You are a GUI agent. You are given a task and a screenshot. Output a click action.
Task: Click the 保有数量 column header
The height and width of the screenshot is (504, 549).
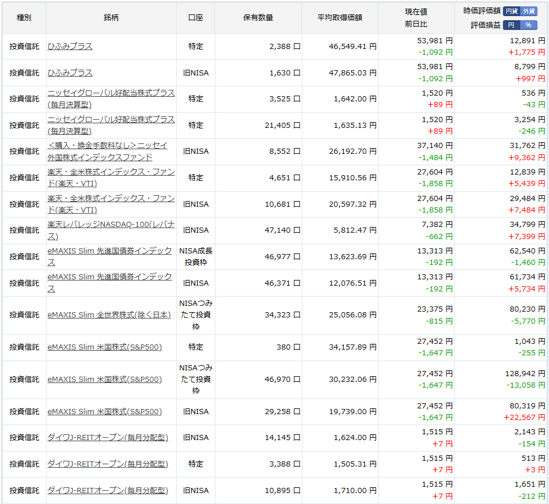coord(258,18)
